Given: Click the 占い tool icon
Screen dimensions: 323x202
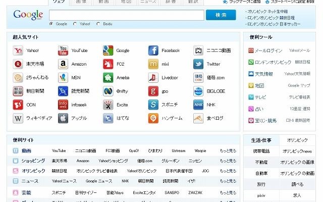Looking at the screenshot, I should pyautogui.click(x=251, y=109).
